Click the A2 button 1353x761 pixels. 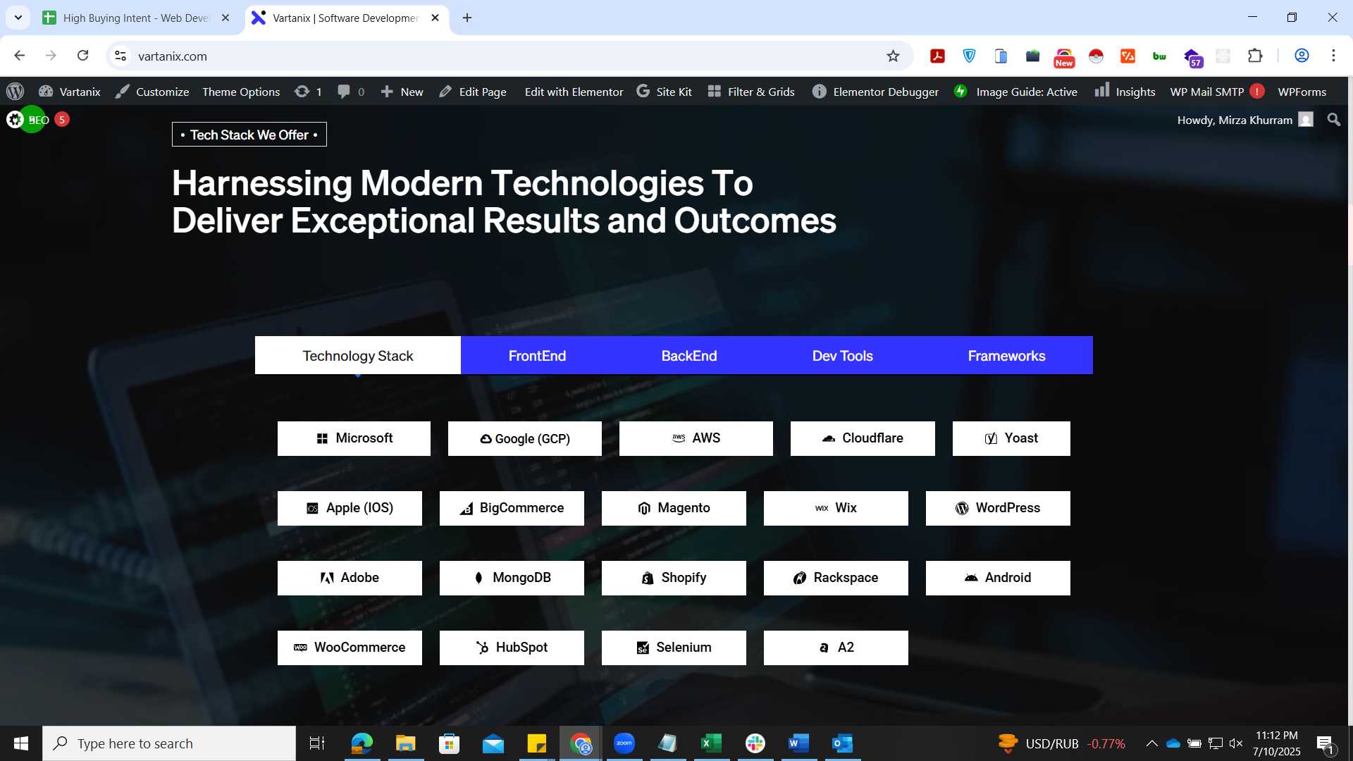836,648
